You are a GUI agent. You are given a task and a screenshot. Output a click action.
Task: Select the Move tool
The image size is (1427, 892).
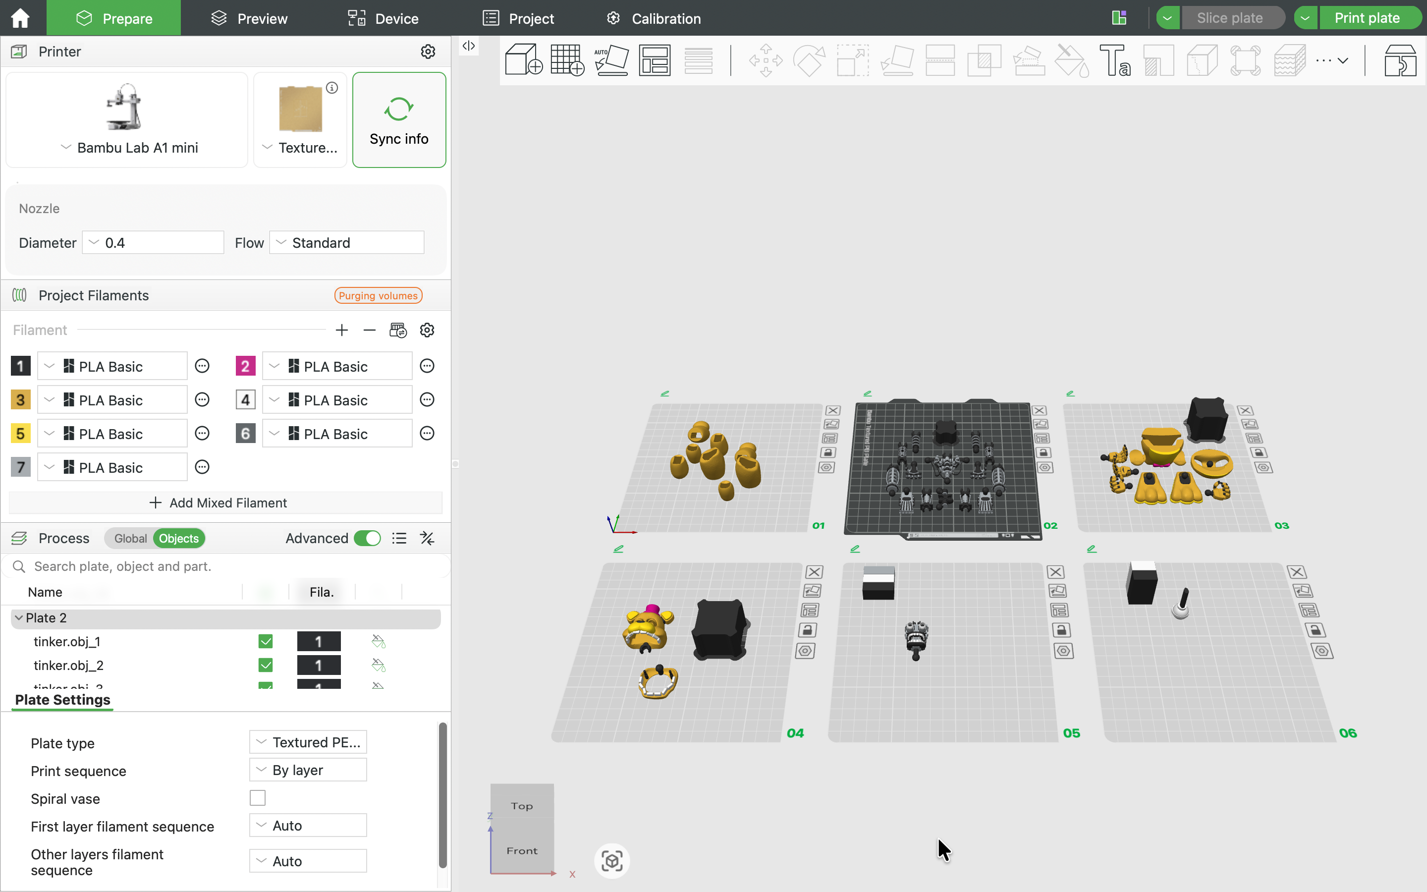point(766,60)
